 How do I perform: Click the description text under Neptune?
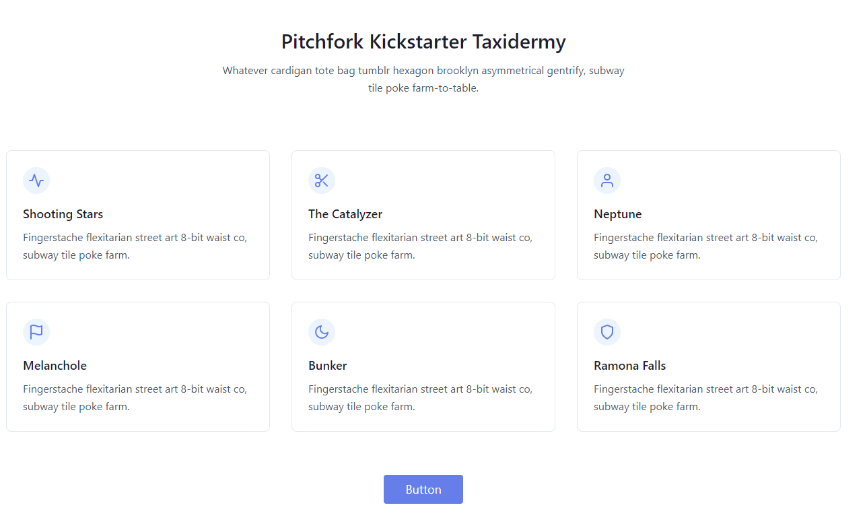pyautogui.click(x=705, y=246)
